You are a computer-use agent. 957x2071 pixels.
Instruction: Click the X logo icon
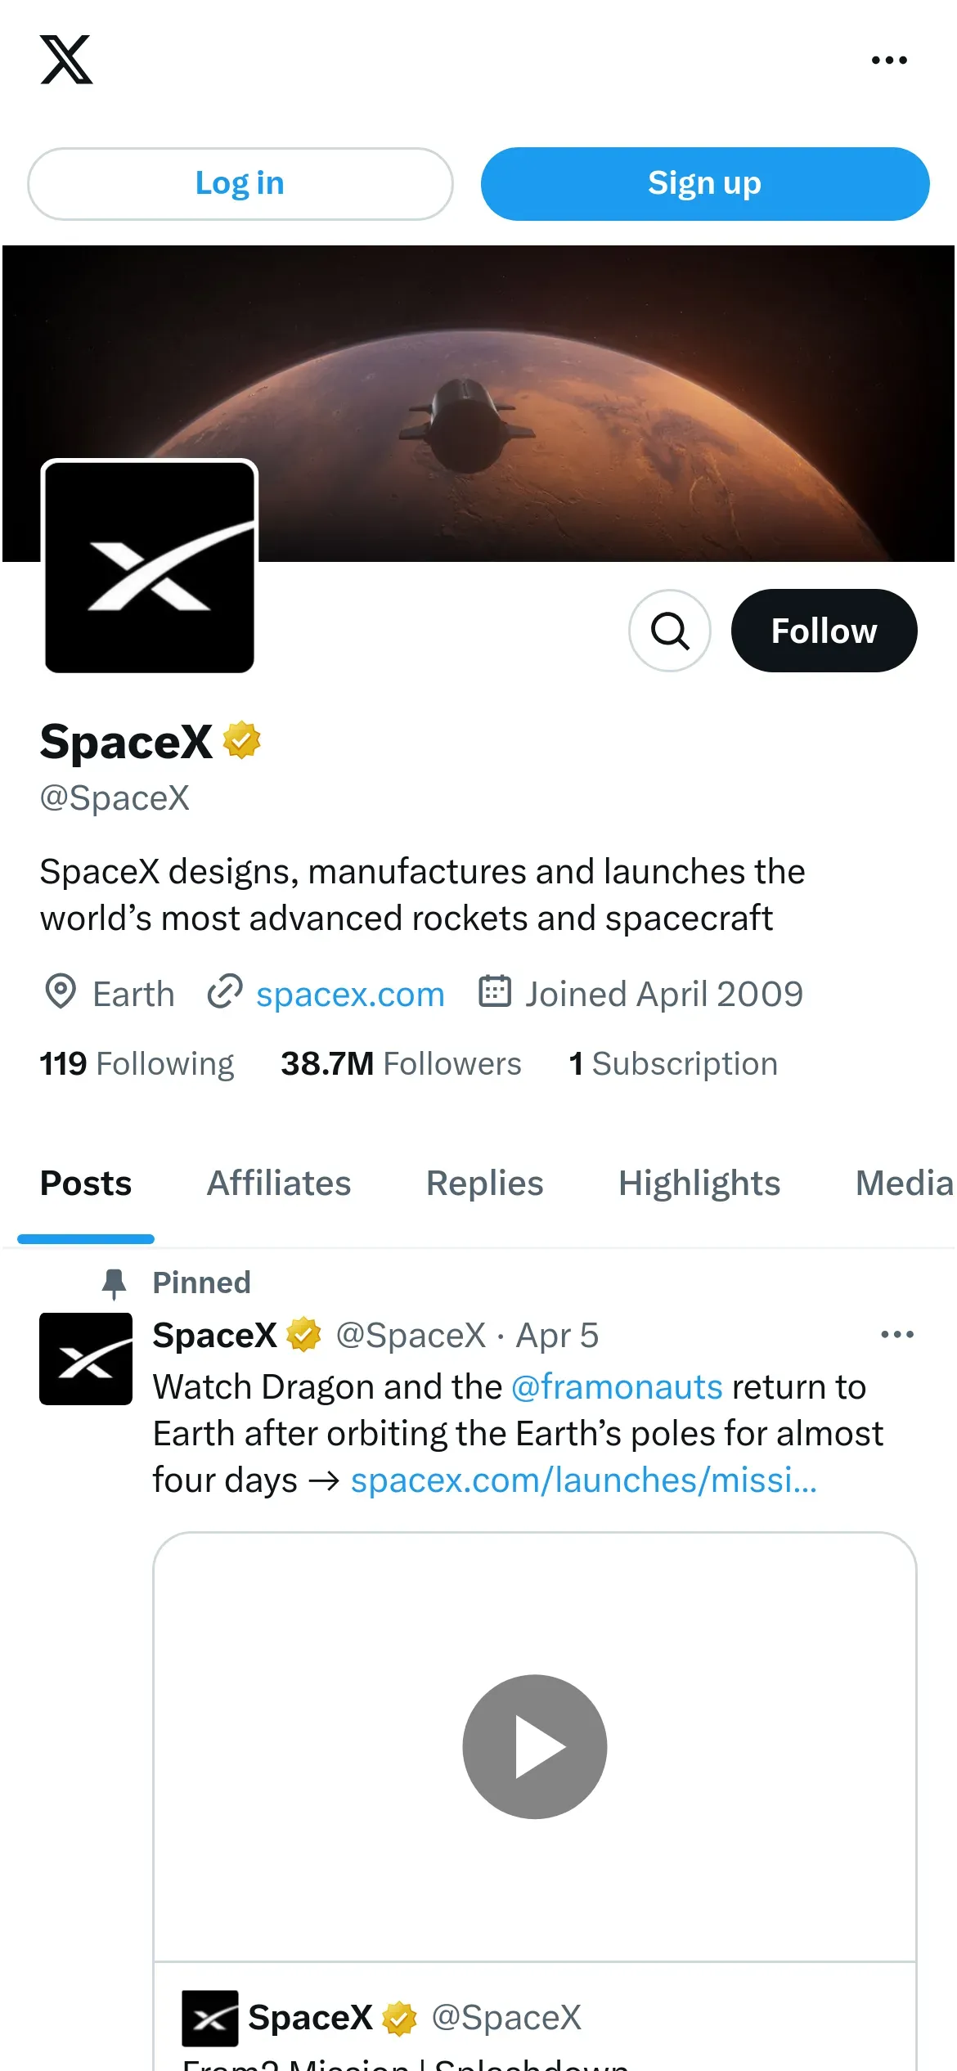click(x=66, y=60)
